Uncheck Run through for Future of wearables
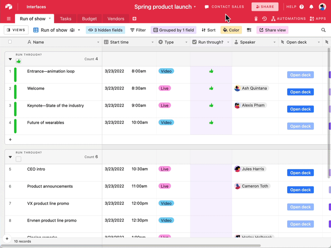 point(211,122)
